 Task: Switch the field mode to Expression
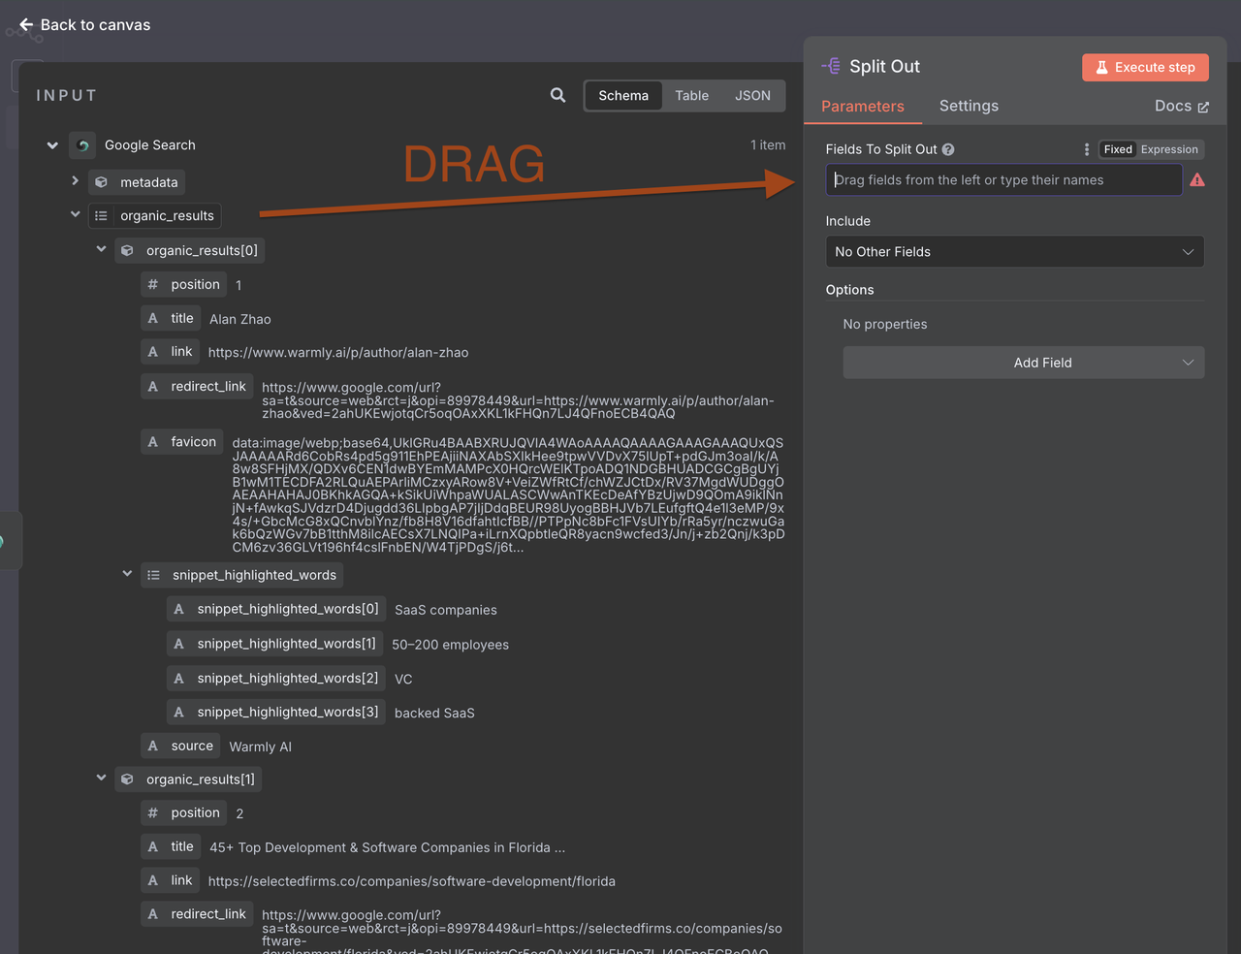1169,149
